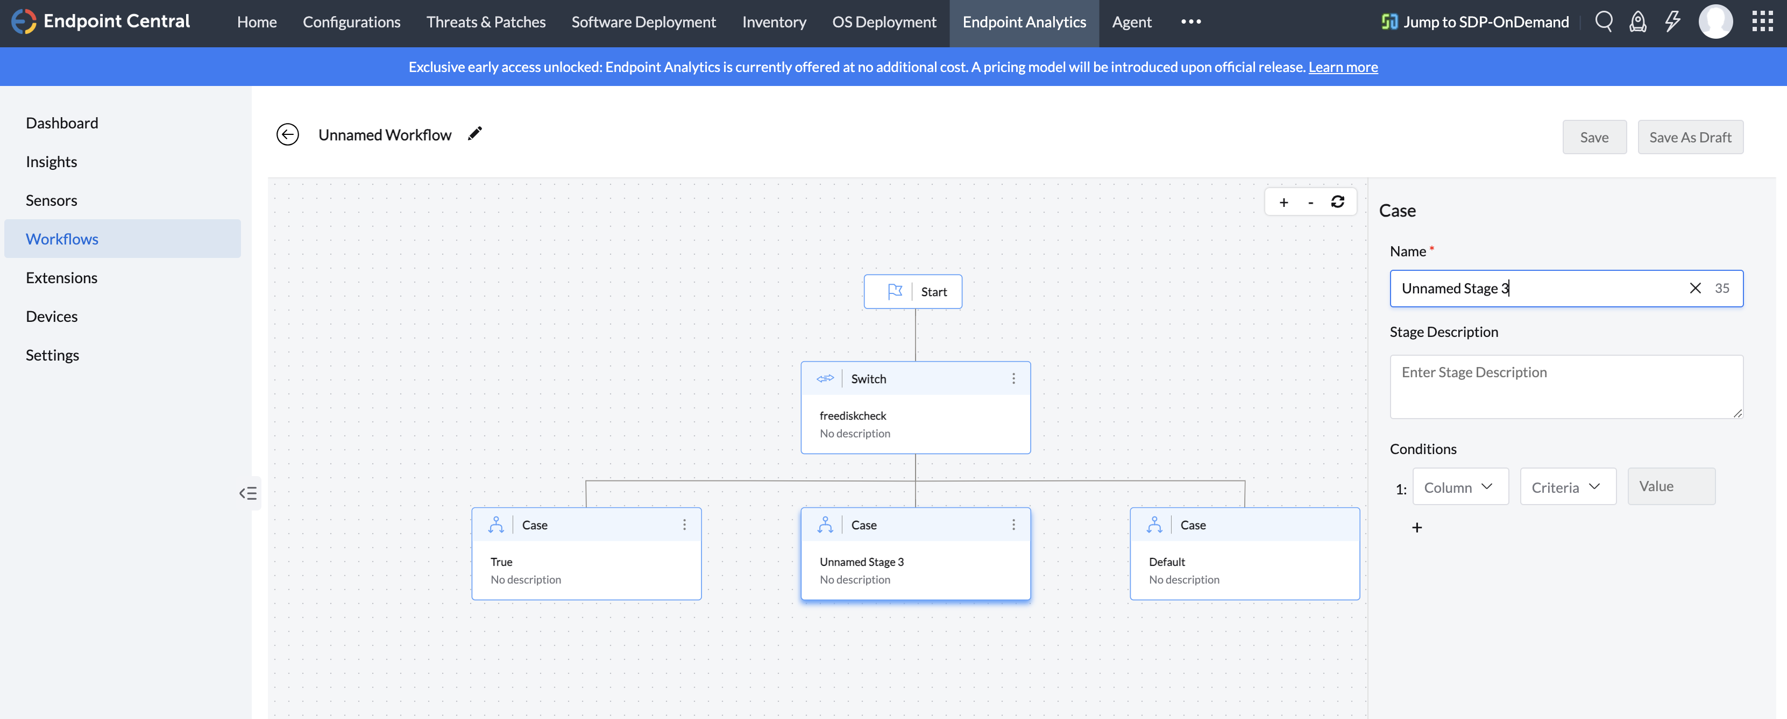The width and height of the screenshot is (1787, 719).
Task: Add another condition with plus icon
Action: click(1416, 527)
